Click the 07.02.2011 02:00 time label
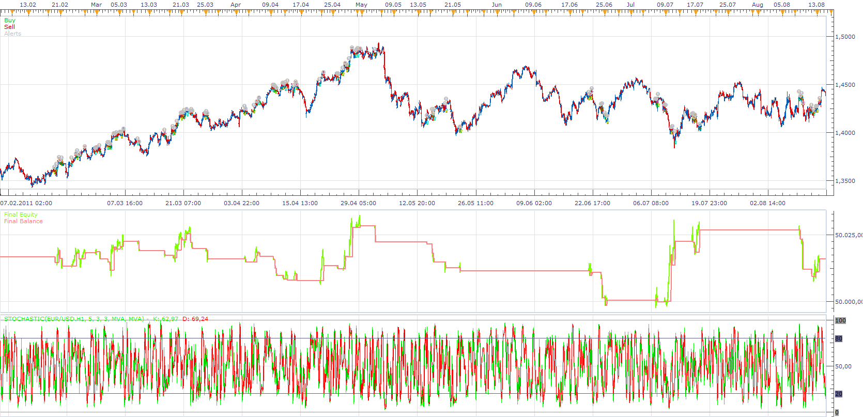Image resolution: width=863 pixels, height=417 pixels. tap(26, 203)
